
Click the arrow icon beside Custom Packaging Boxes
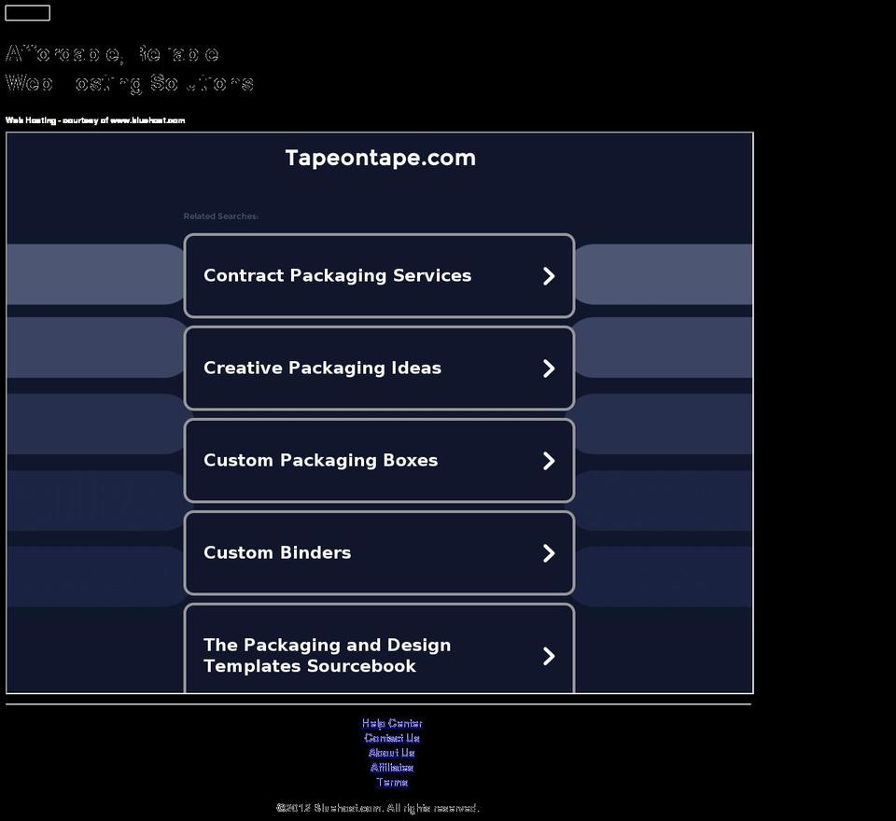pos(549,461)
